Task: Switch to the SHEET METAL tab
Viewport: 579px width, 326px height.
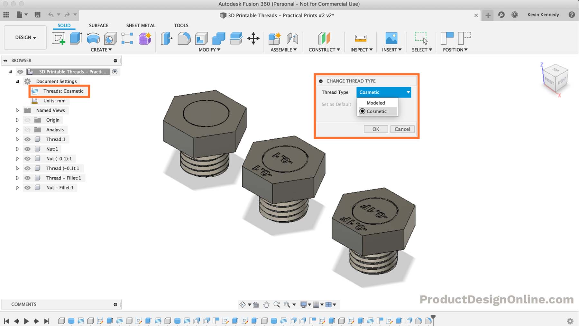Action: click(141, 25)
